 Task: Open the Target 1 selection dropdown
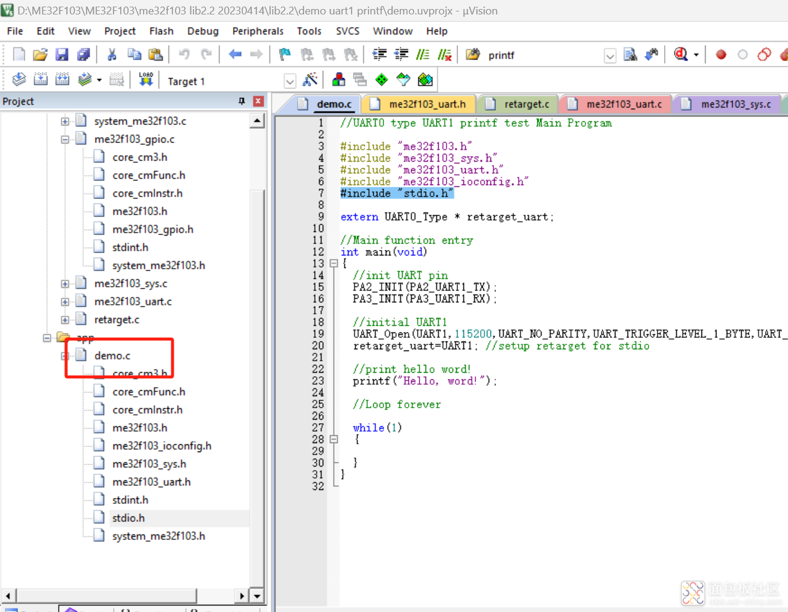[x=290, y=81]
